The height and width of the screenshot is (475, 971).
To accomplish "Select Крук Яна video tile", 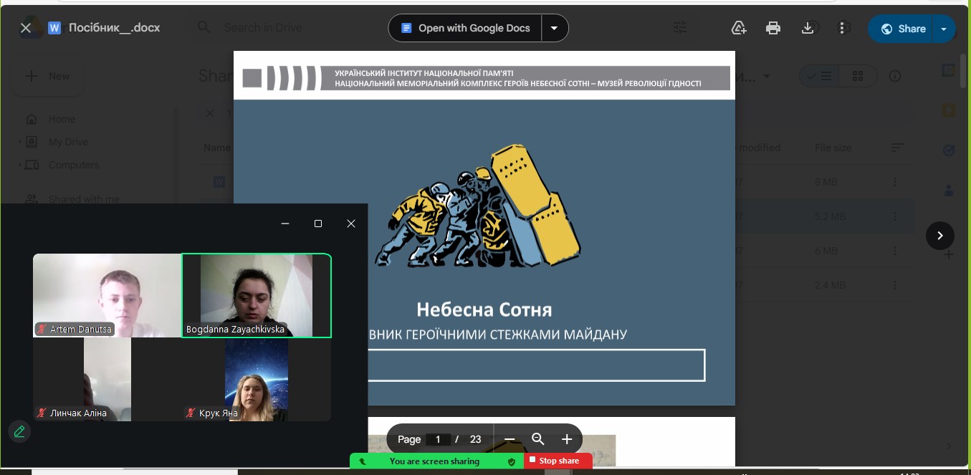I will [x=256, y=379].
